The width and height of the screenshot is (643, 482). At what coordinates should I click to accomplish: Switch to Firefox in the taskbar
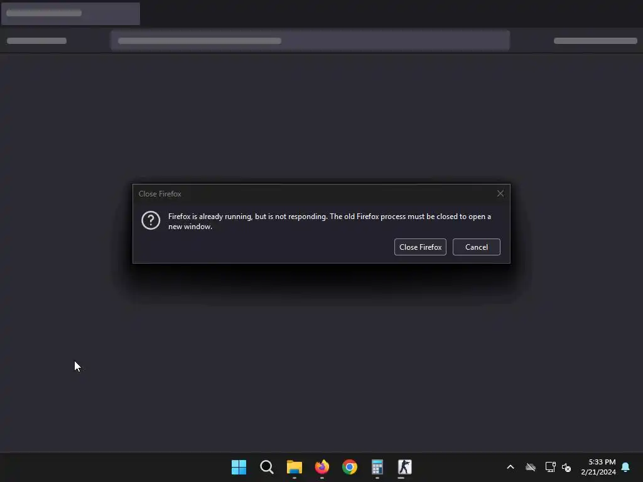322,467
